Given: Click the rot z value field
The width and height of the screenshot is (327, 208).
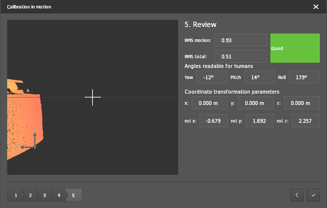Looking at the screenshot, I should click(306, 121).
